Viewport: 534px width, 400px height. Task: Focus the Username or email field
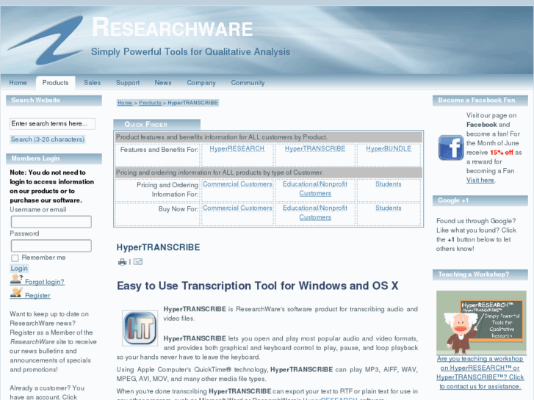coord(51,222)
